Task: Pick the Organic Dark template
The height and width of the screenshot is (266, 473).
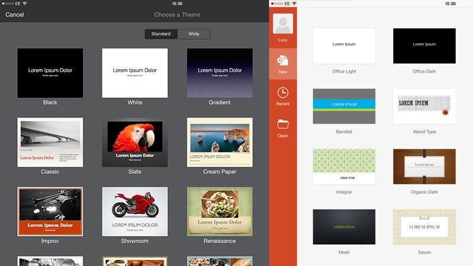Action: pos(424,167)
